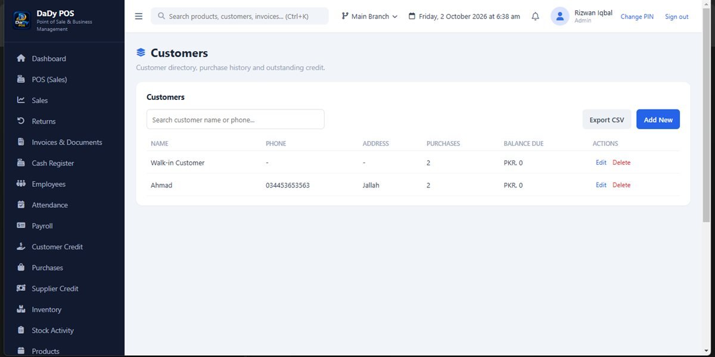
Task: Click the POS (Sales) cart icon
Action: click(x=21, y=79)
